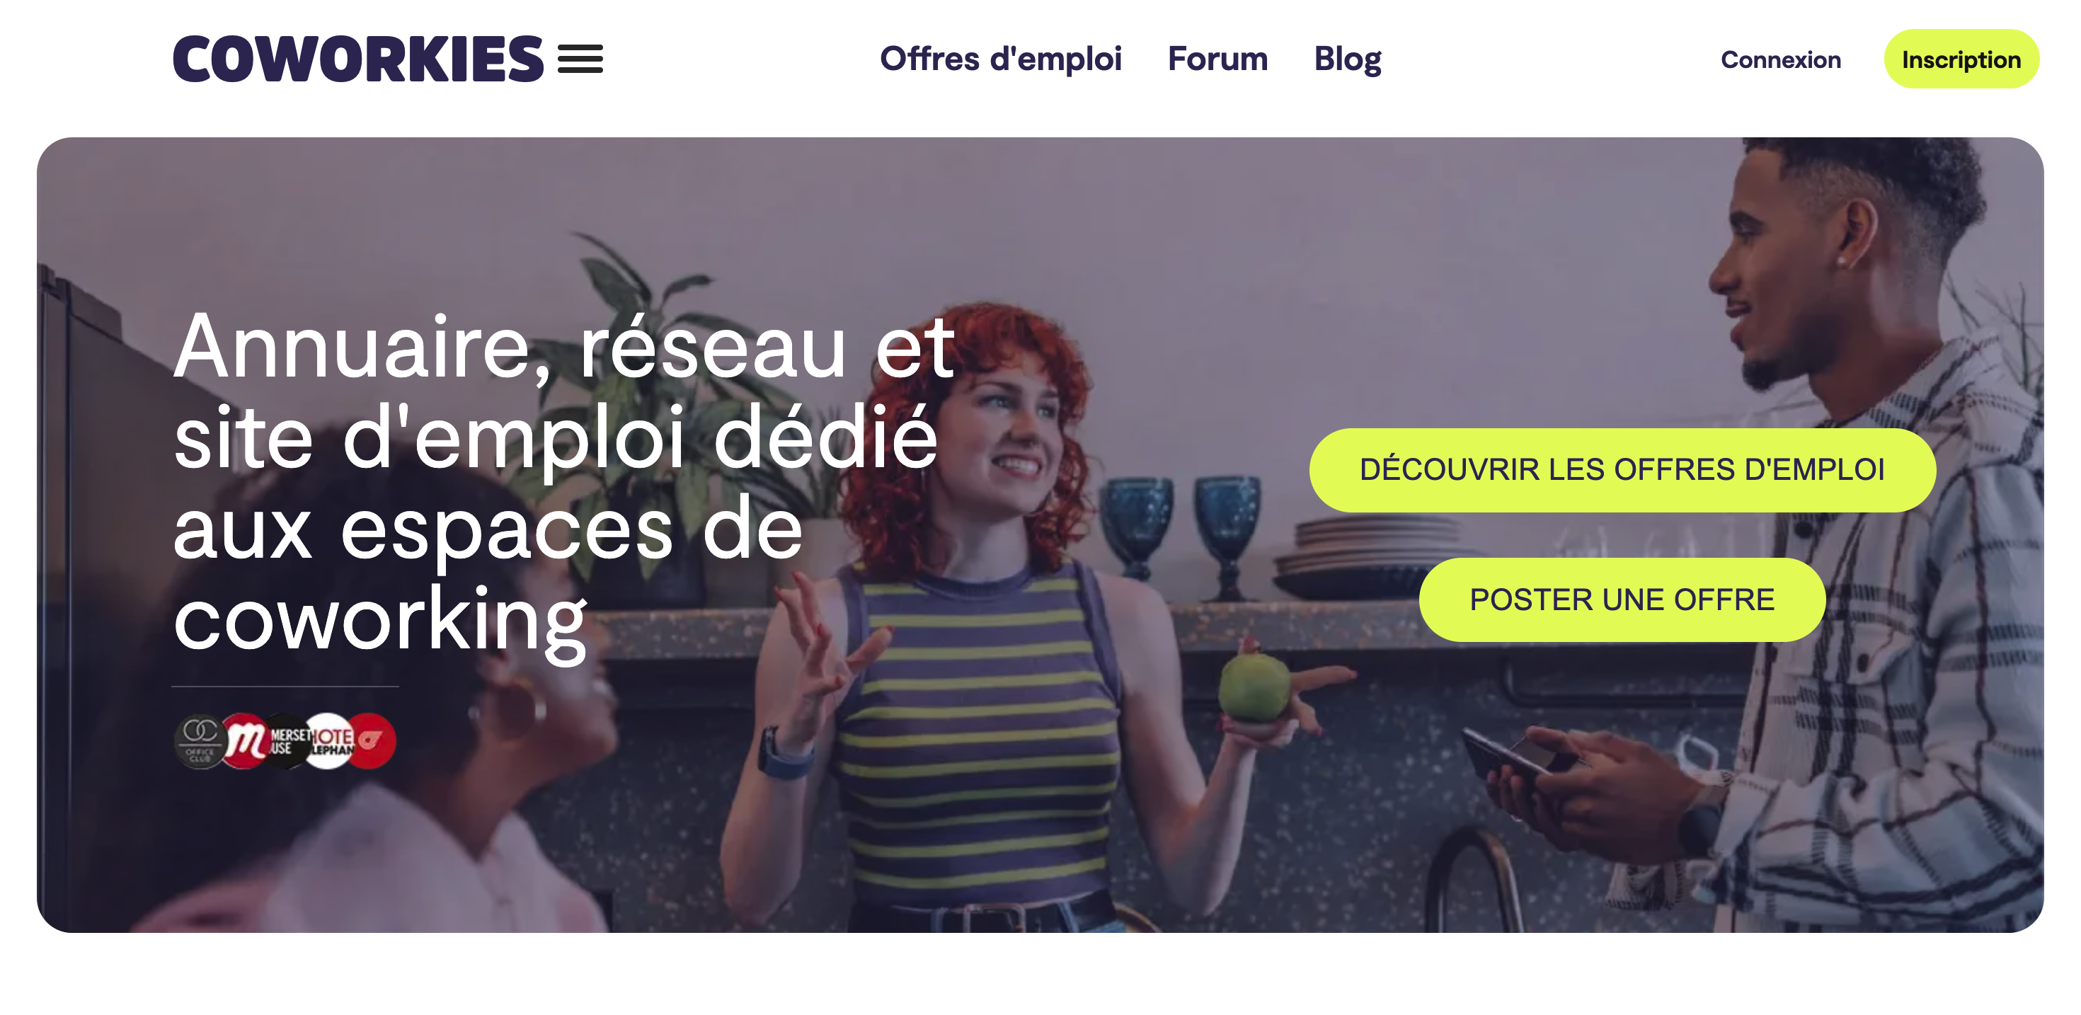Open the hamburger menu next to Coworkies logo

click(580, 59)
